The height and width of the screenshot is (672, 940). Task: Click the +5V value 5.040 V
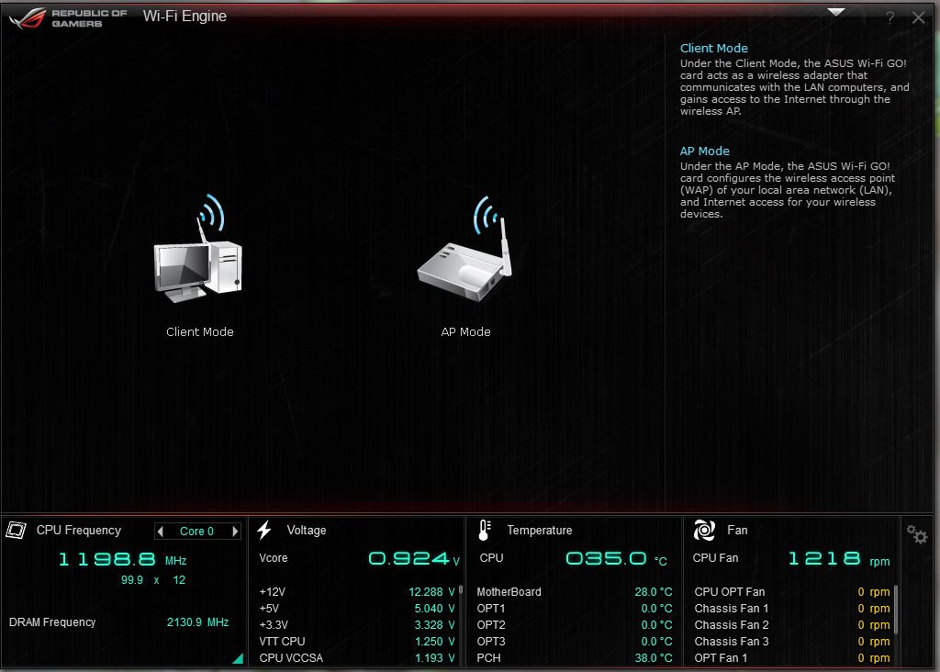(434, 609)
